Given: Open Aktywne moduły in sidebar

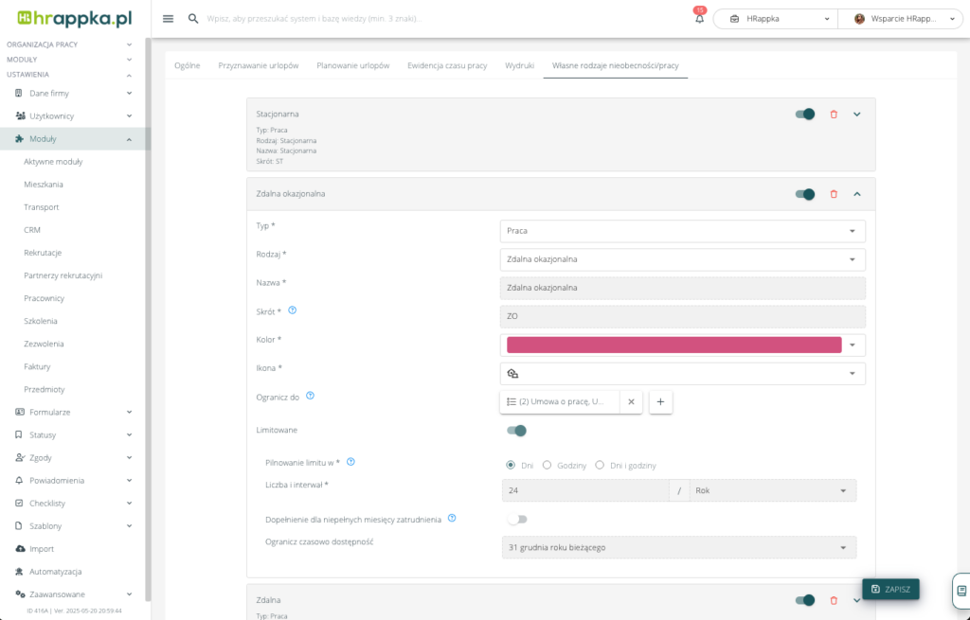Looking at the screenshot, I should pyautogui.click(x=53, y=162).
